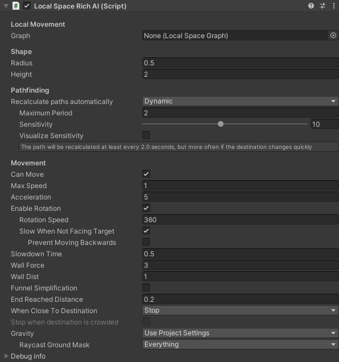339x362 pixels.
Task: Open the component presets icon
Action: coord(323,6)
